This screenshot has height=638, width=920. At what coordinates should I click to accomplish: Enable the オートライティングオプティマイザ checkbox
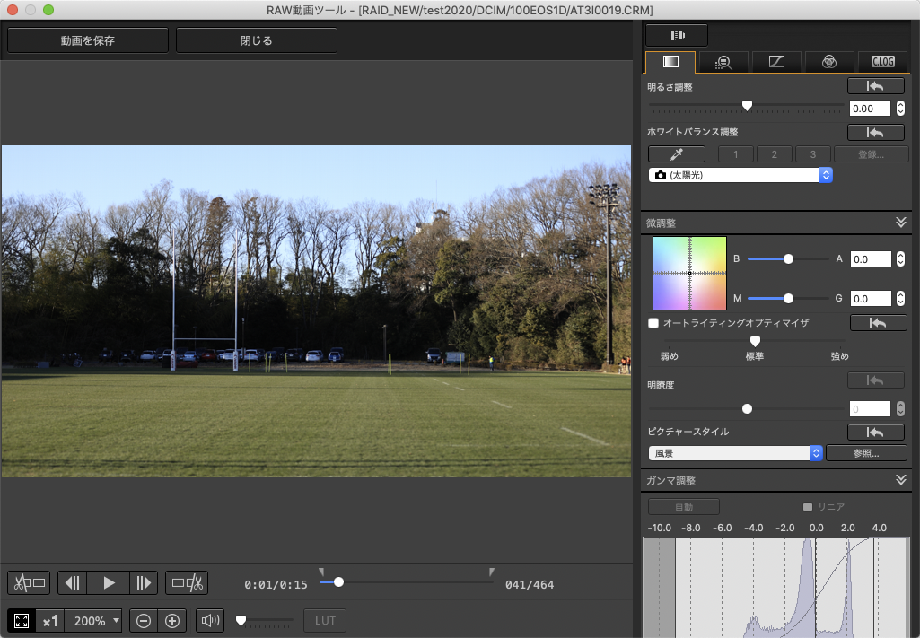pos(653,322)
